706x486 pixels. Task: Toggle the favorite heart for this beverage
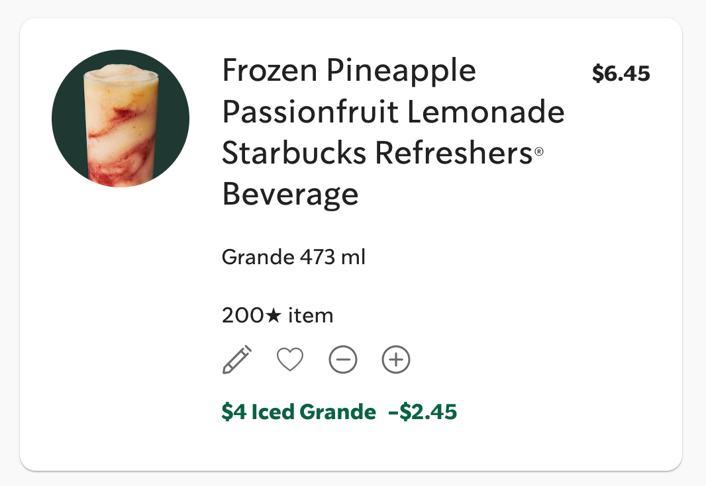289,360
